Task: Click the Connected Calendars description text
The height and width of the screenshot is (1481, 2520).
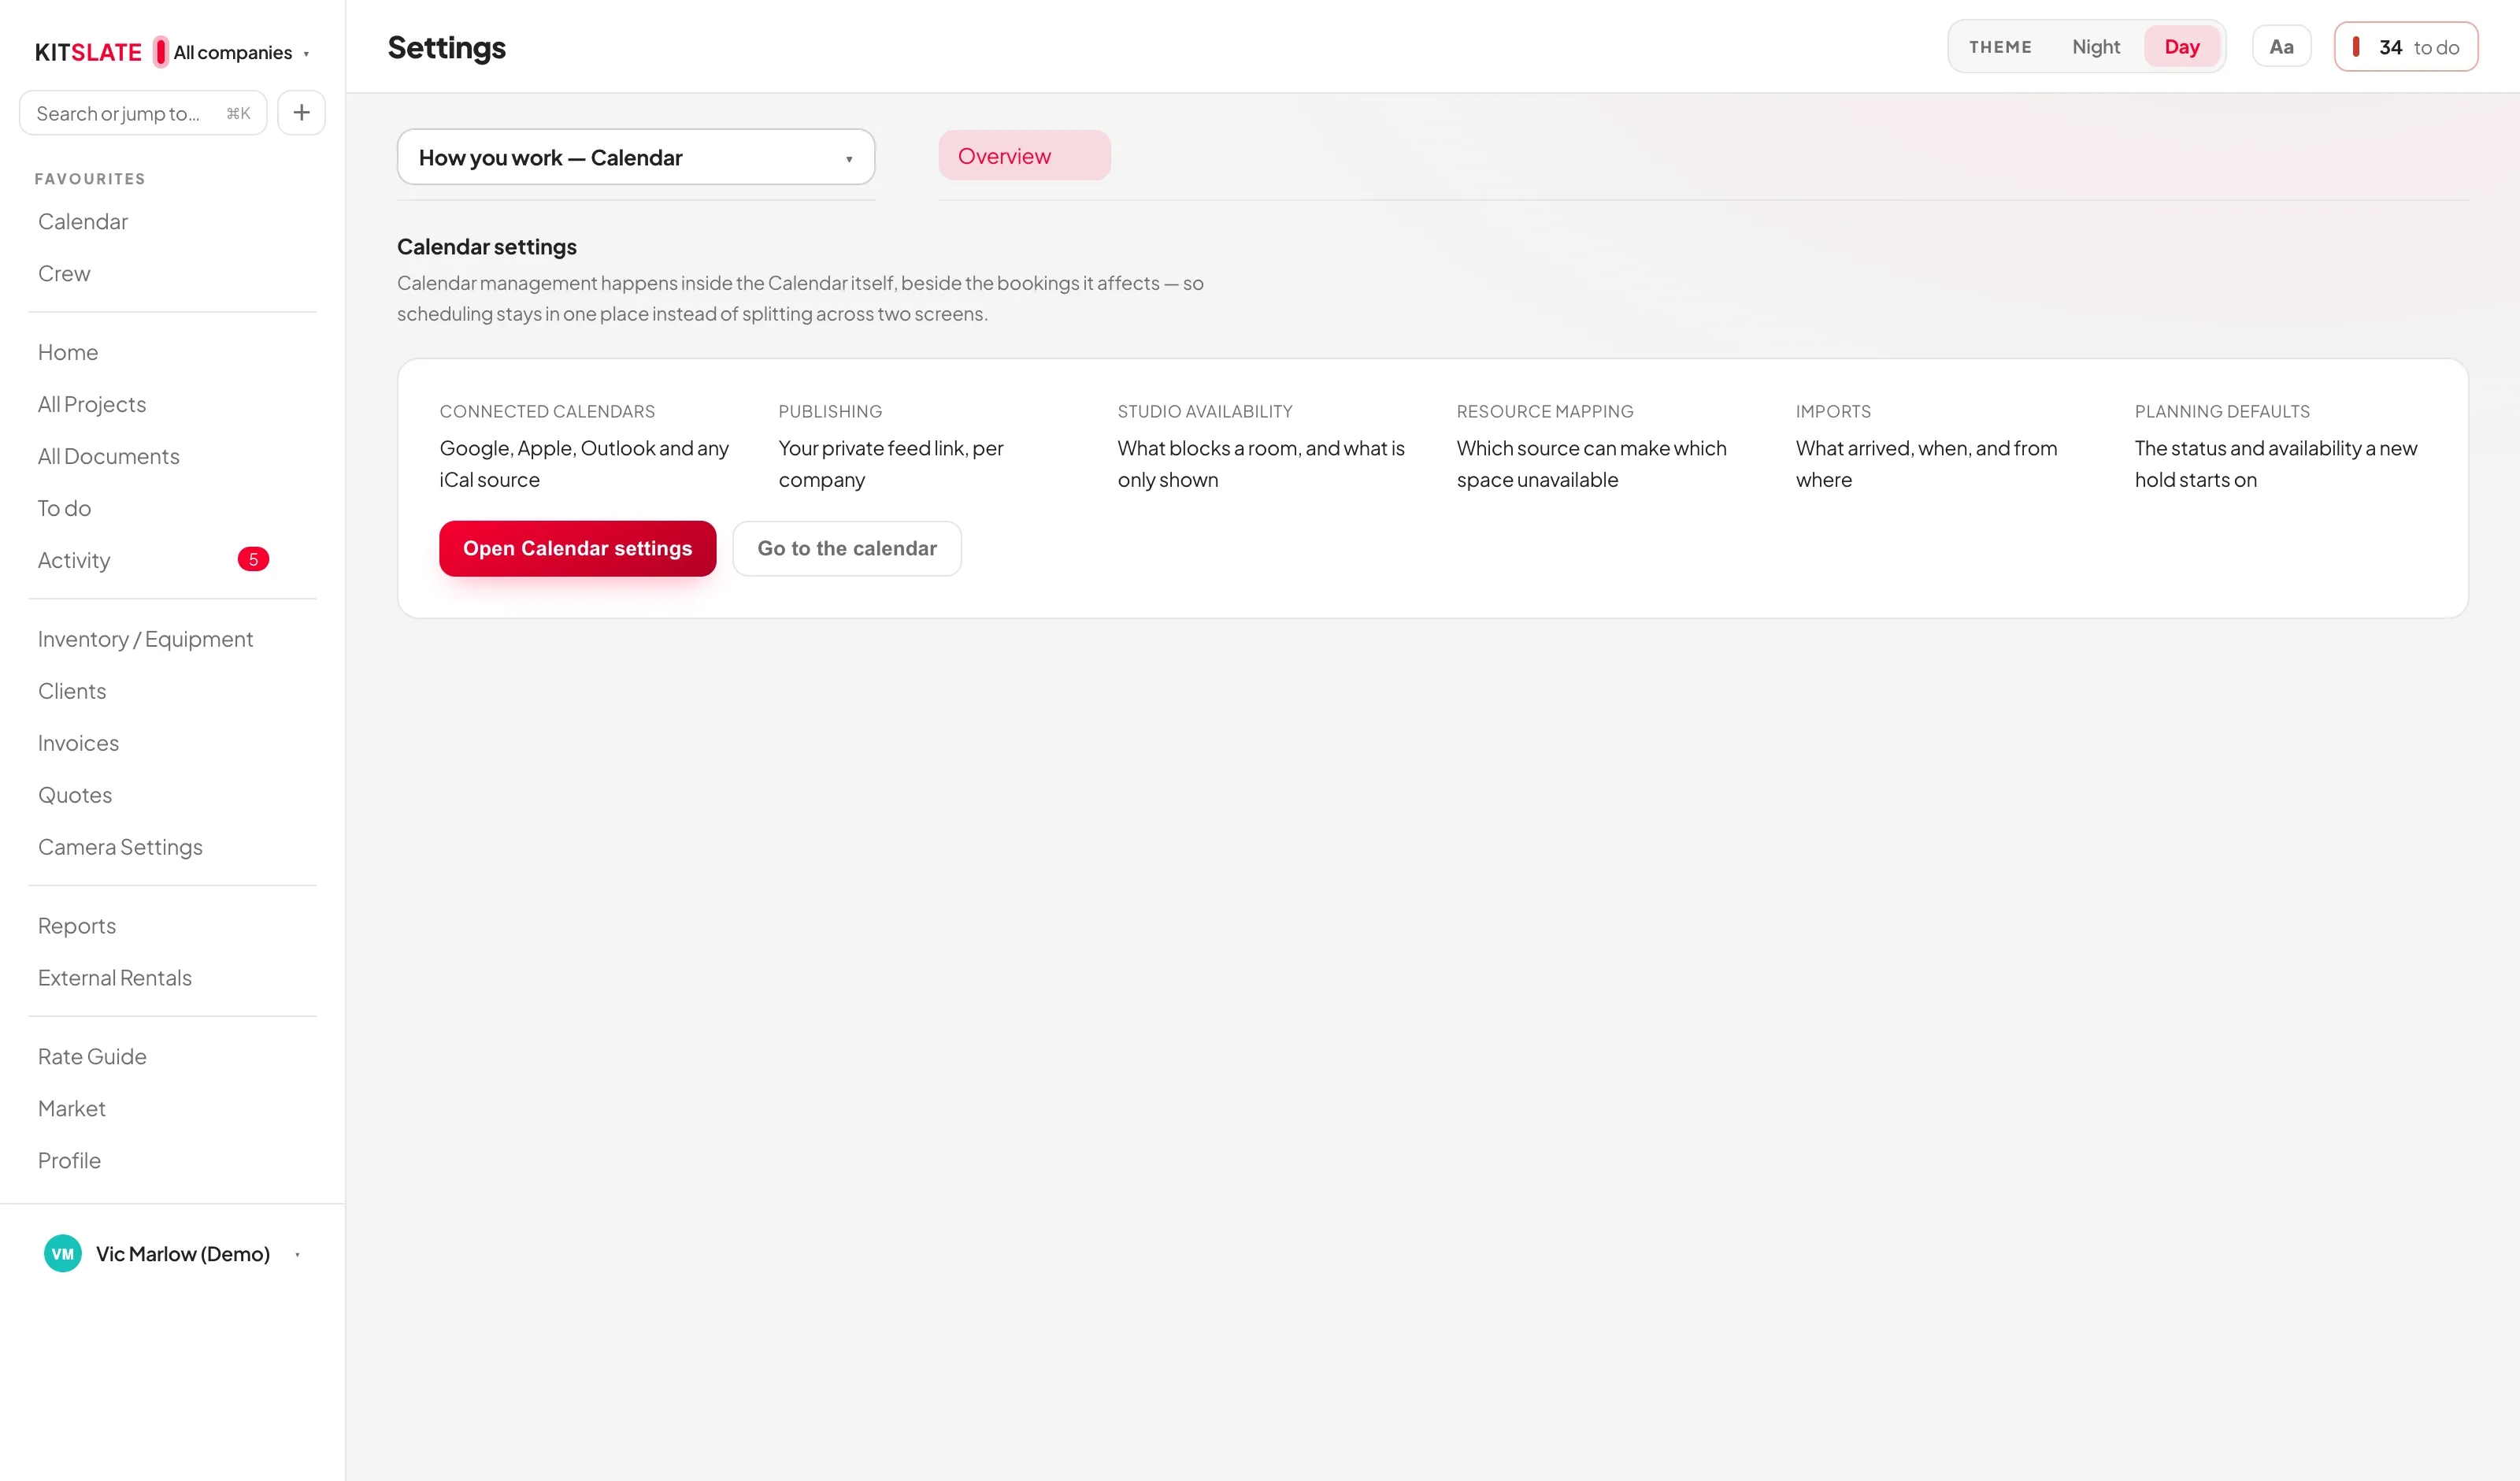Action: [x=584, y=464]
